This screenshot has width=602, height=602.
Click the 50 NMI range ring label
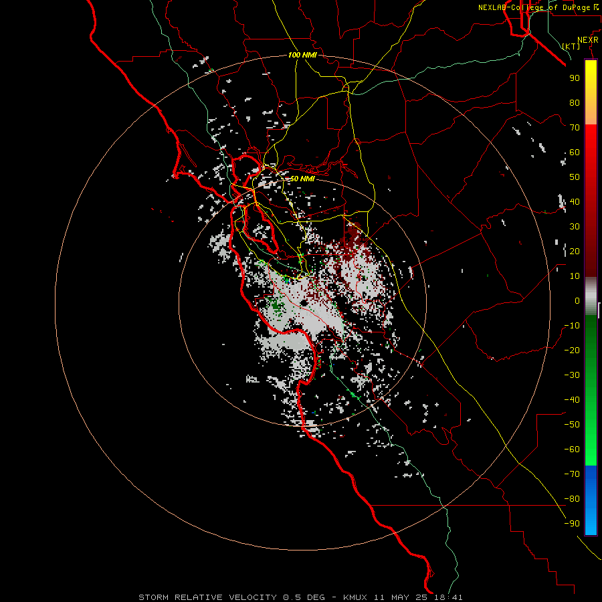pyautogui.click(x=302, y=179)
